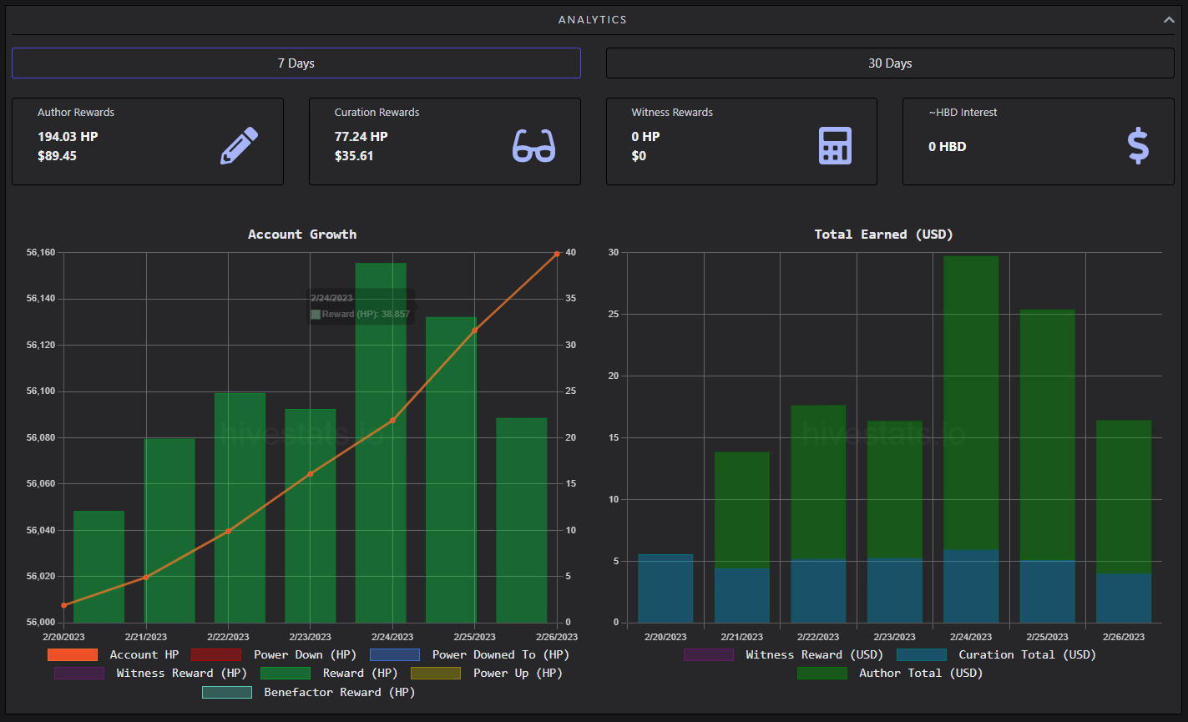Toggle Witness Reward (USD) legend swatch
The height and width of the screenshot is (722, 1188).
coord(709,655)
